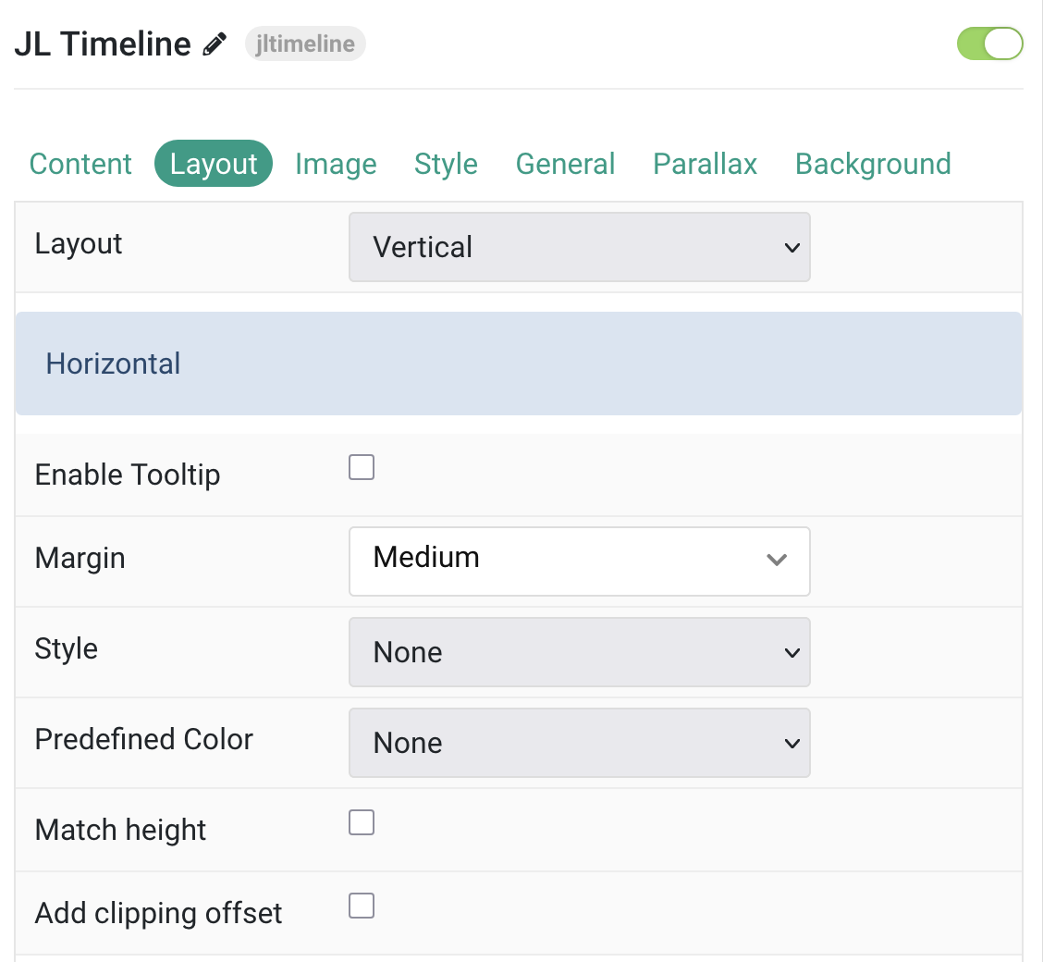Image resolution: width=1043 pixels, height=962 pixels.
Task: Open the Layout dropdown showing Vertical
Action: click(580, 247)
